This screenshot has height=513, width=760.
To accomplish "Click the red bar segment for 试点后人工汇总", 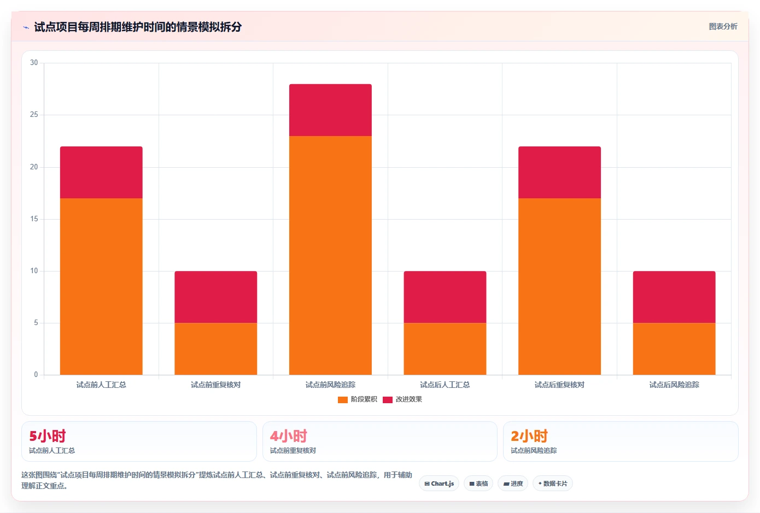I will coord(445,297).
